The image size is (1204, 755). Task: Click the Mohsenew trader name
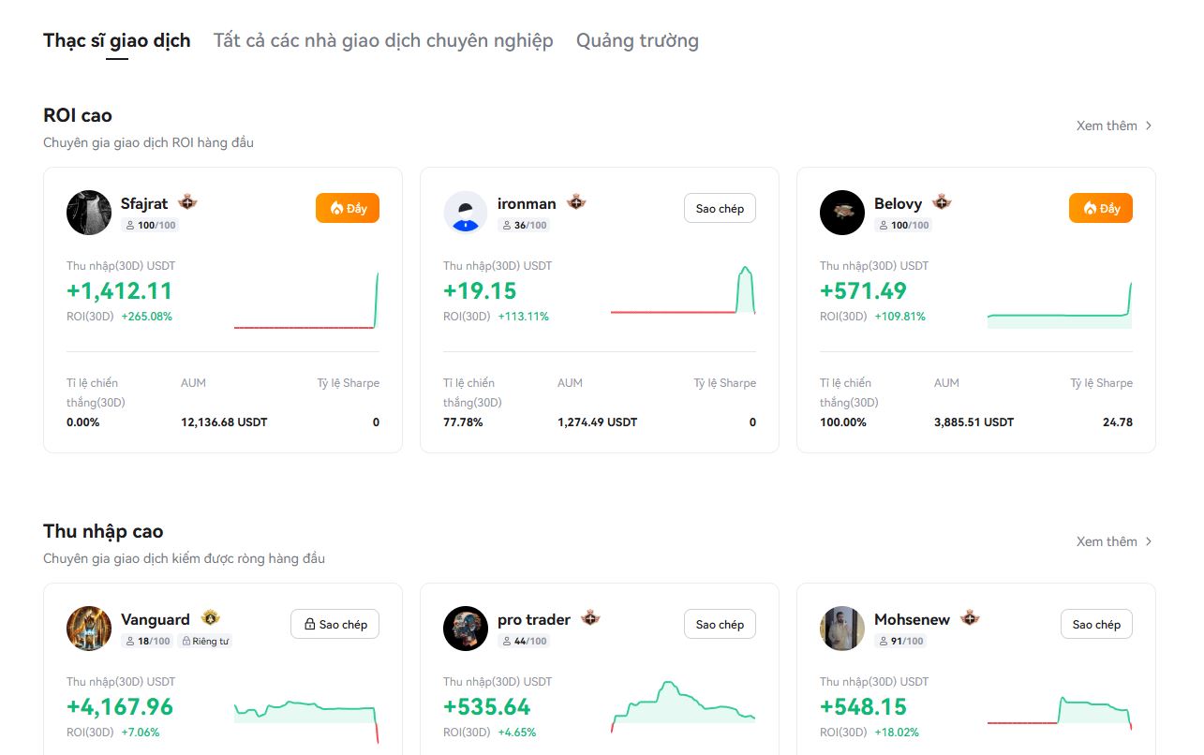click(x=912, y=619)
